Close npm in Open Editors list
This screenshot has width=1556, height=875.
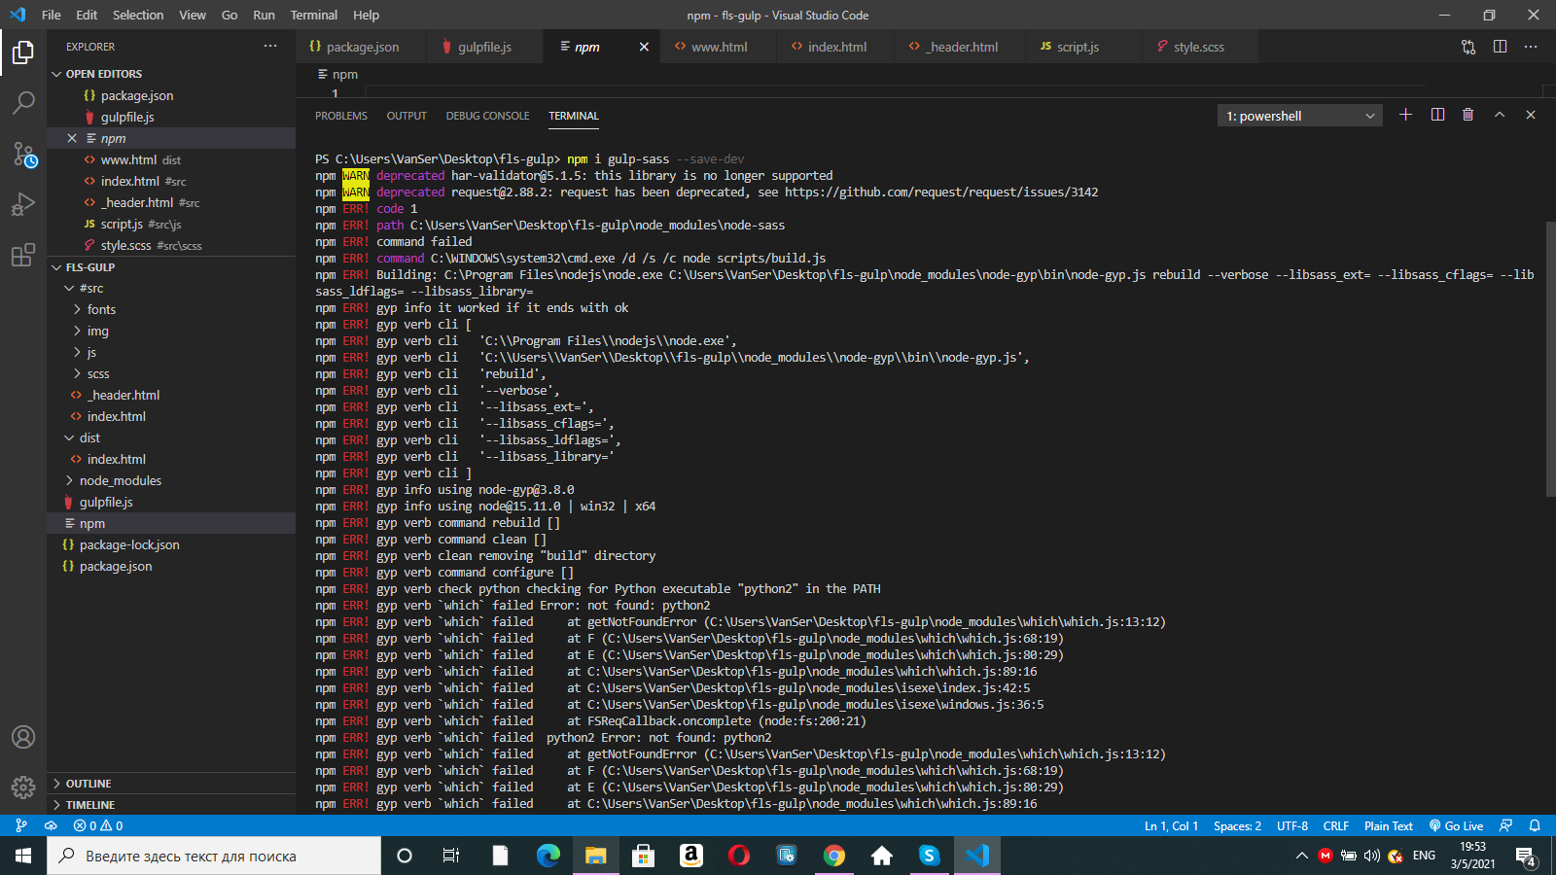(72, 138)
